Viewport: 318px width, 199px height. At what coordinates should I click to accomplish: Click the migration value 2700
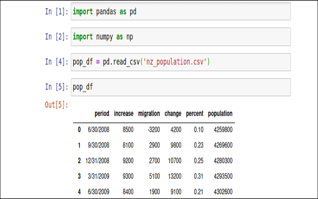(155, 161)
